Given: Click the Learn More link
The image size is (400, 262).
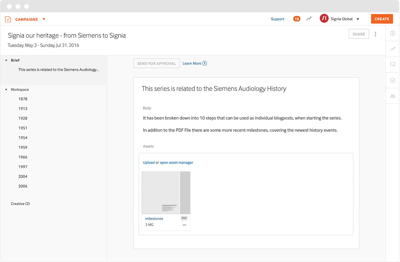Looking at the screenshot, I should [192, 63].
